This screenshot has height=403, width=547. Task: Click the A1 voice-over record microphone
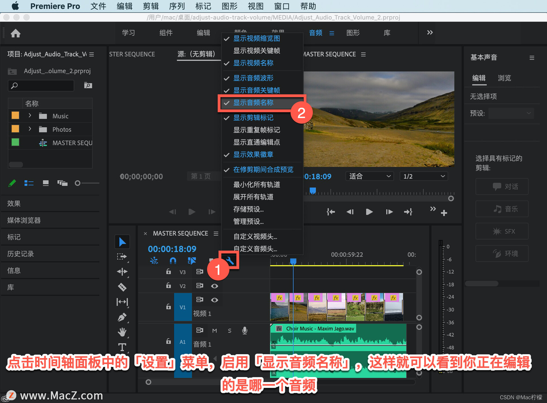click(x=244, y=330)
